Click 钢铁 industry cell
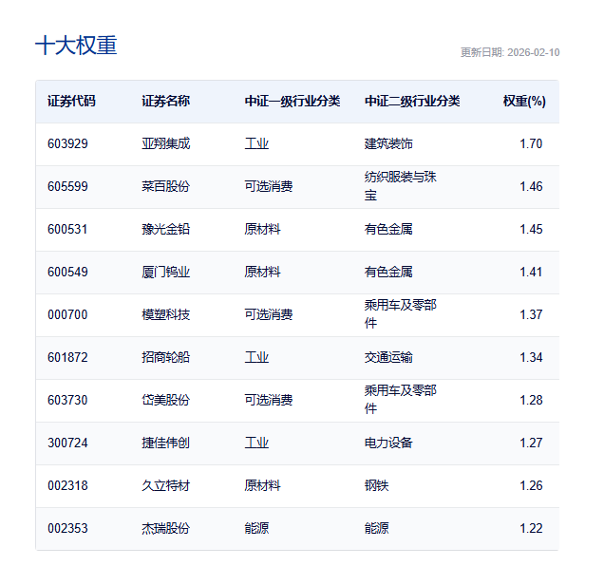Viewport: 604px width, 566px height. [x=376, y=486]
